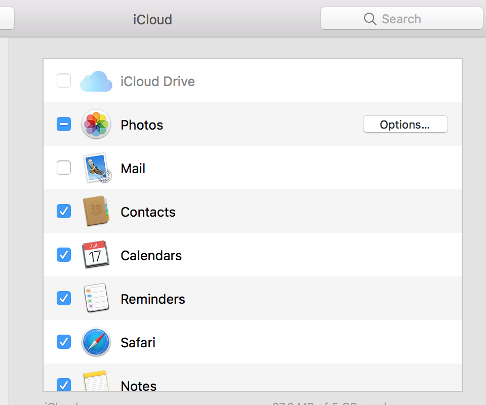Select the Contacts label

pyautogui.click(x=148, y=212)
